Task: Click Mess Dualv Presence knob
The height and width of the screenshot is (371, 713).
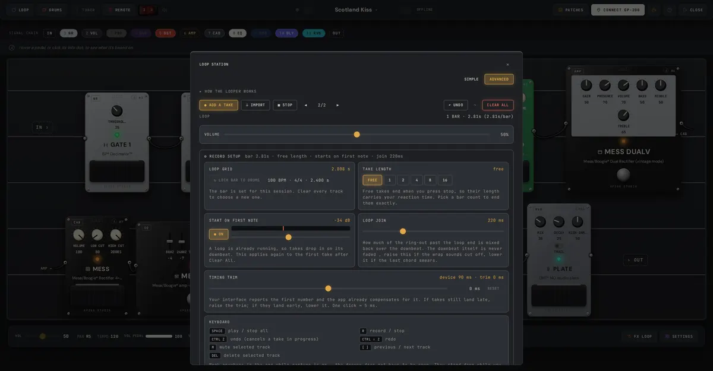Action: click(605, 85)
